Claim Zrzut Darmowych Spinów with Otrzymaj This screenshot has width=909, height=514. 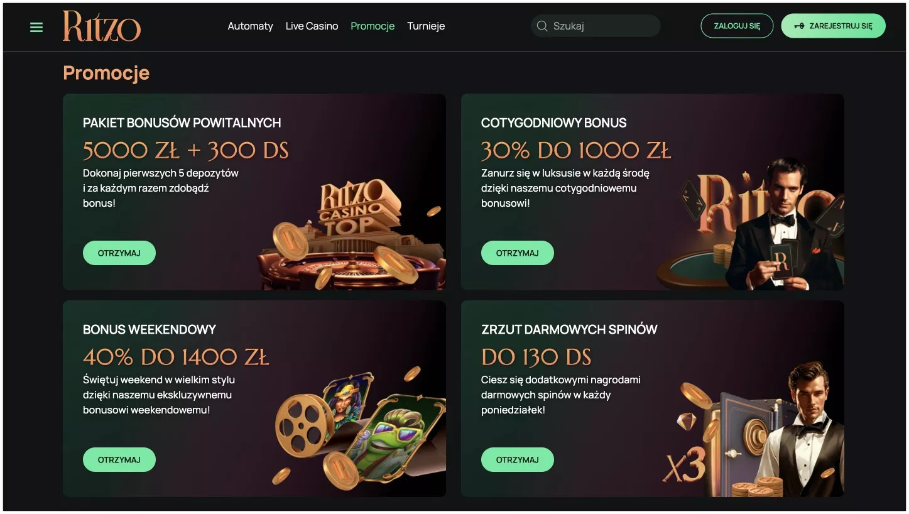point(518,460)
